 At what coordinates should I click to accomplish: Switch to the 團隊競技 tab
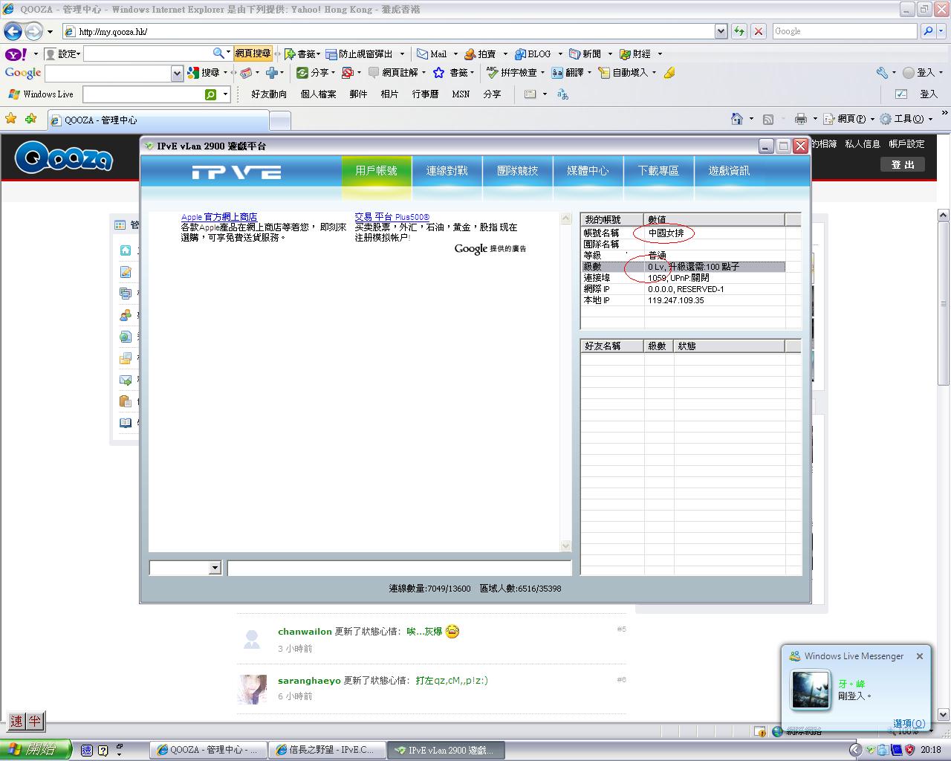[517, 171]
